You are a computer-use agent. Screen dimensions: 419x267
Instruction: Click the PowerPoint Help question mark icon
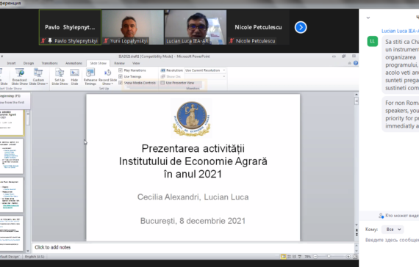tap(356, 63)
